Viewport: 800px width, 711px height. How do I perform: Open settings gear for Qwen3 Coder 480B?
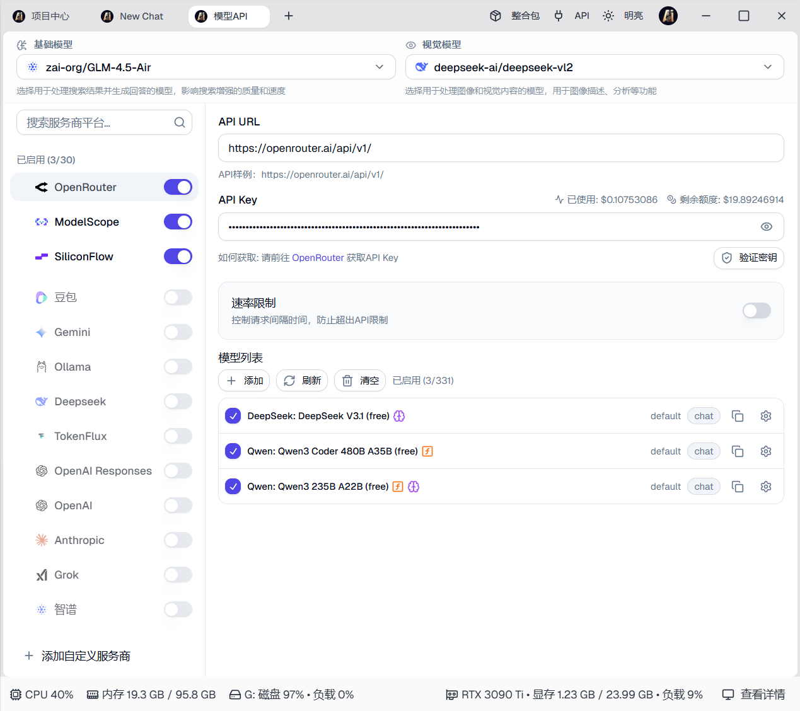pos(765,451)
